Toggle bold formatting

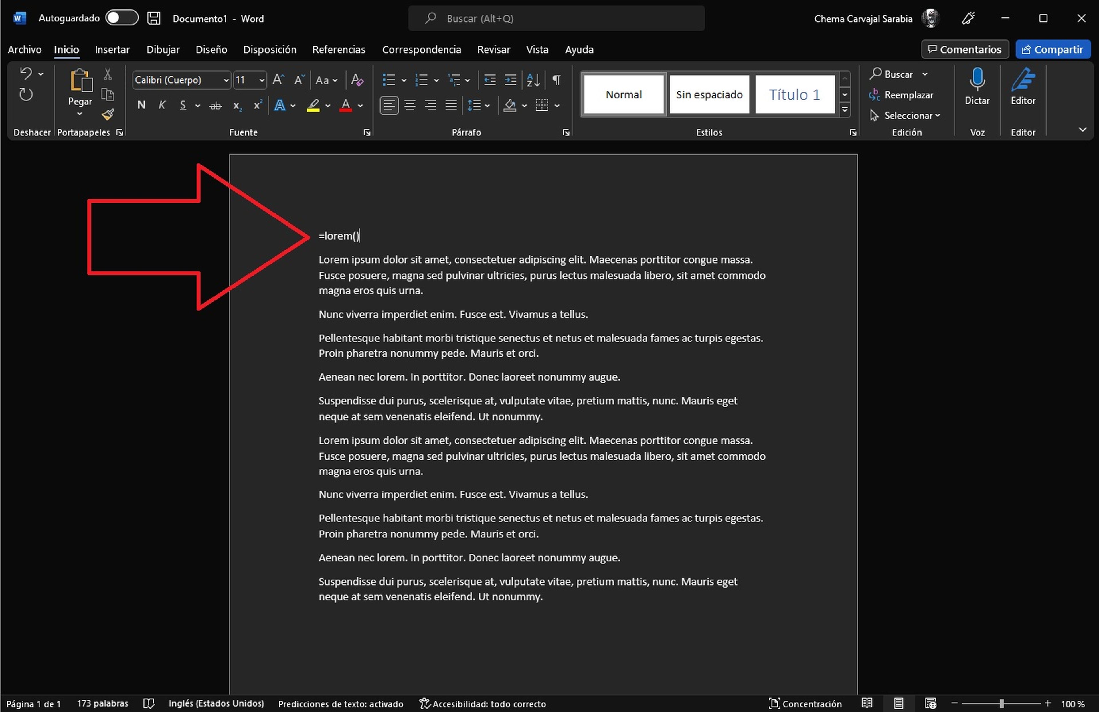pyautogui.click(x=141, y=105)
